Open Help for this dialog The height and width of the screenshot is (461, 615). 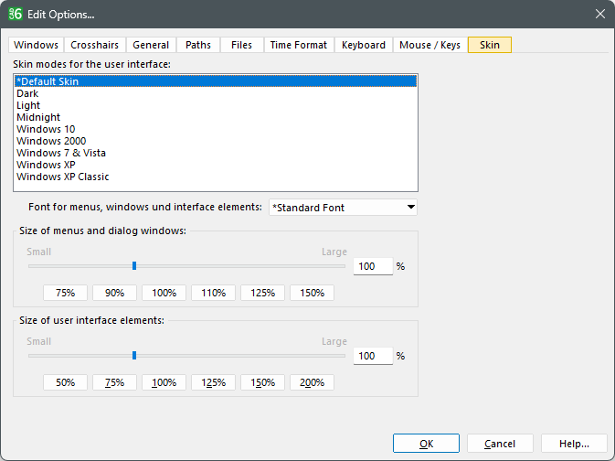(x=574, y=444)
